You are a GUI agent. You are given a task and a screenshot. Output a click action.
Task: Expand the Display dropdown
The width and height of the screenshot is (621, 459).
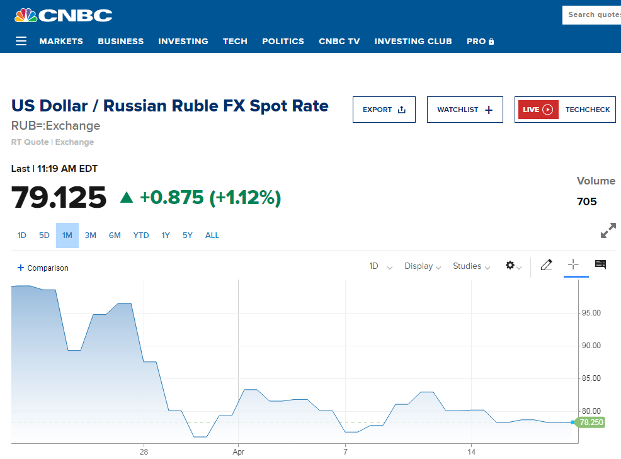[x=423, y=266]
